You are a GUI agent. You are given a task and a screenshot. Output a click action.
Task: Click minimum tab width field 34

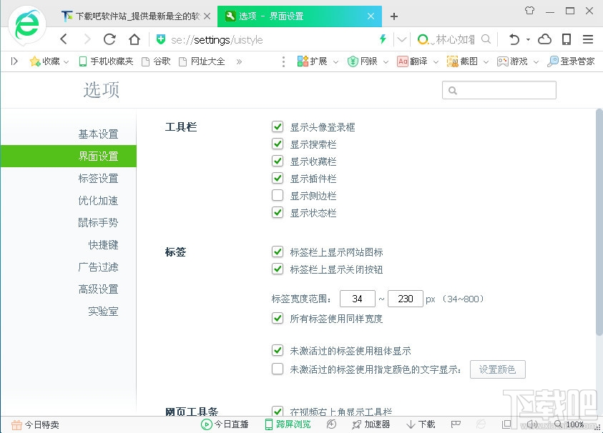click(x=357, y=299)
